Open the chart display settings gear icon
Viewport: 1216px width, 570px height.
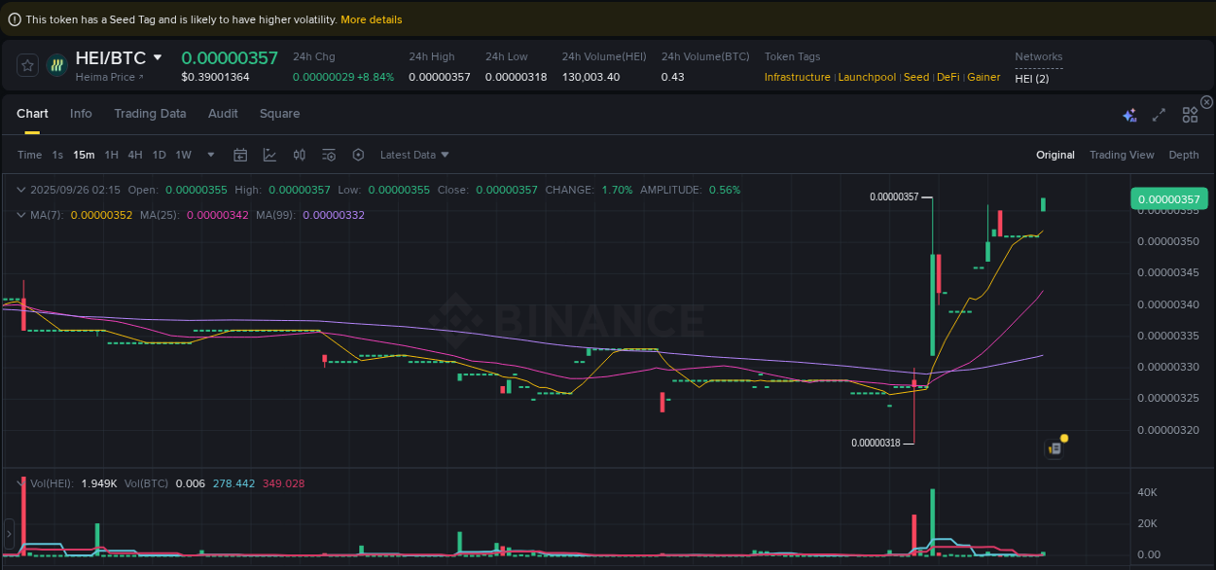tap(357, 154)
